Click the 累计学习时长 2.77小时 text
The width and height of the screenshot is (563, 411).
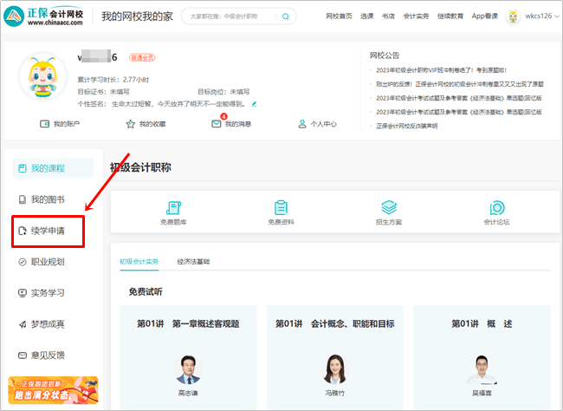[113, 80]
